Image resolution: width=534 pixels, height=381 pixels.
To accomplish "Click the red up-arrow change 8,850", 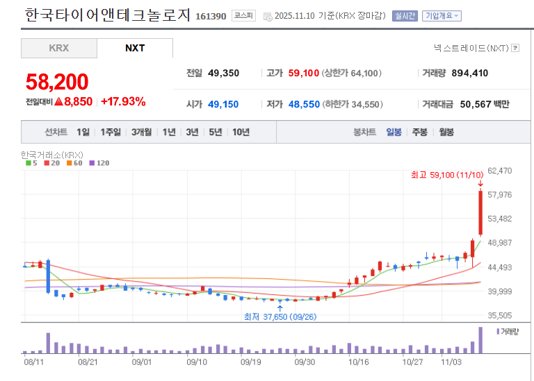I will (x=73, y=101).
